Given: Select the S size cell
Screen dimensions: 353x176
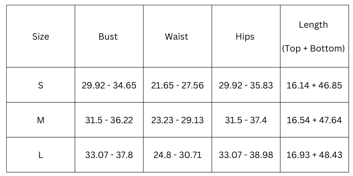Looking at the screenshot, I should point(41,85).
